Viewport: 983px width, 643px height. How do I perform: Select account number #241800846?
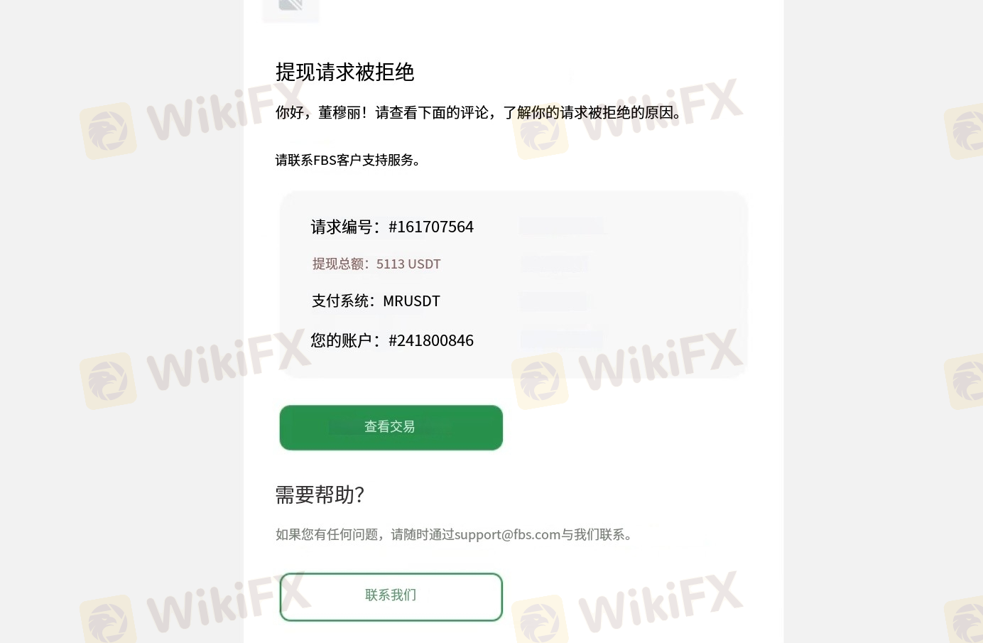click(x=430, y=340)
